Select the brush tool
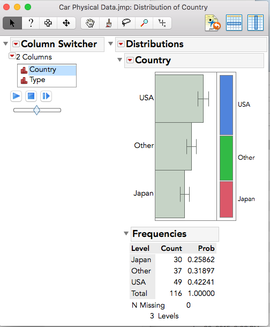 [x=109, y=23]
